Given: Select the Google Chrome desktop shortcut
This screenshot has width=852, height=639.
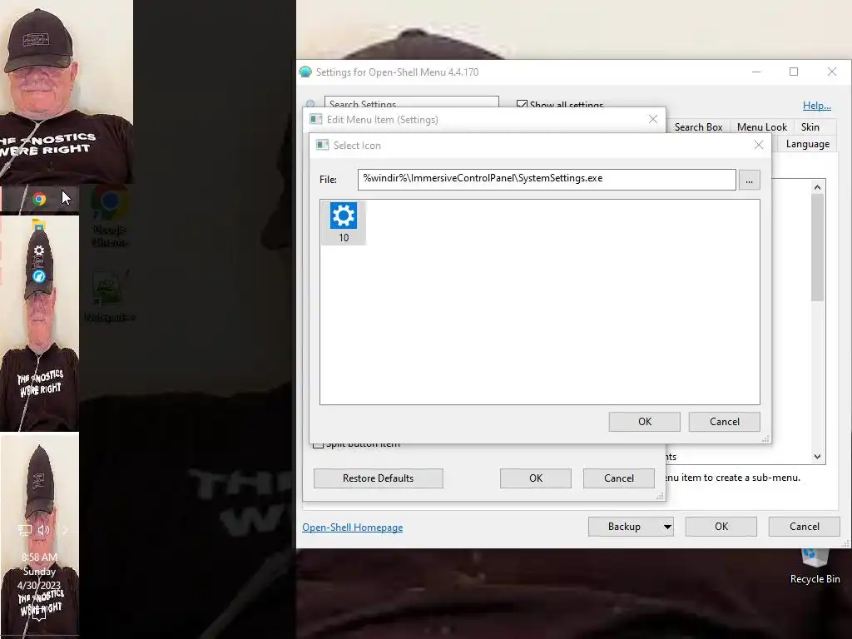Looking at the screenshot, I should pyautogui.click(x=110, y=217).
